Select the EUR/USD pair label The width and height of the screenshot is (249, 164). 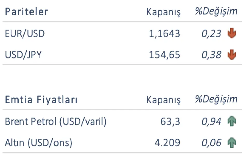pos(25,34)
